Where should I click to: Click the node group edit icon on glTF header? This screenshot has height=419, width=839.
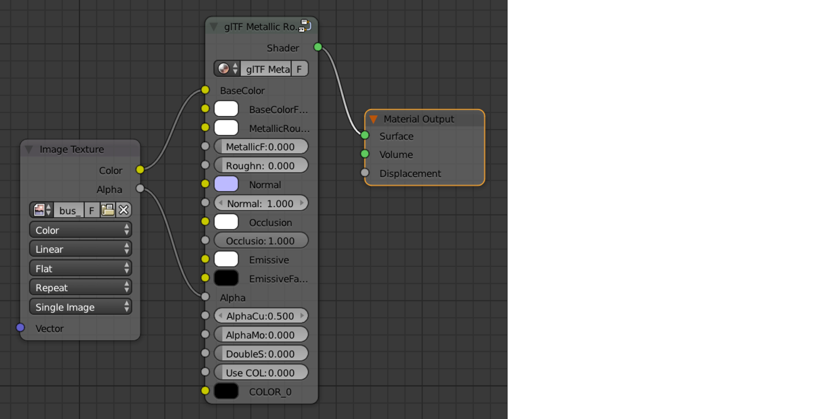[305, 25]
